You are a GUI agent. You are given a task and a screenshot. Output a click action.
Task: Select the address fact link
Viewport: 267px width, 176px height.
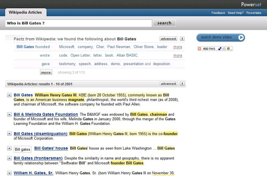100,64
